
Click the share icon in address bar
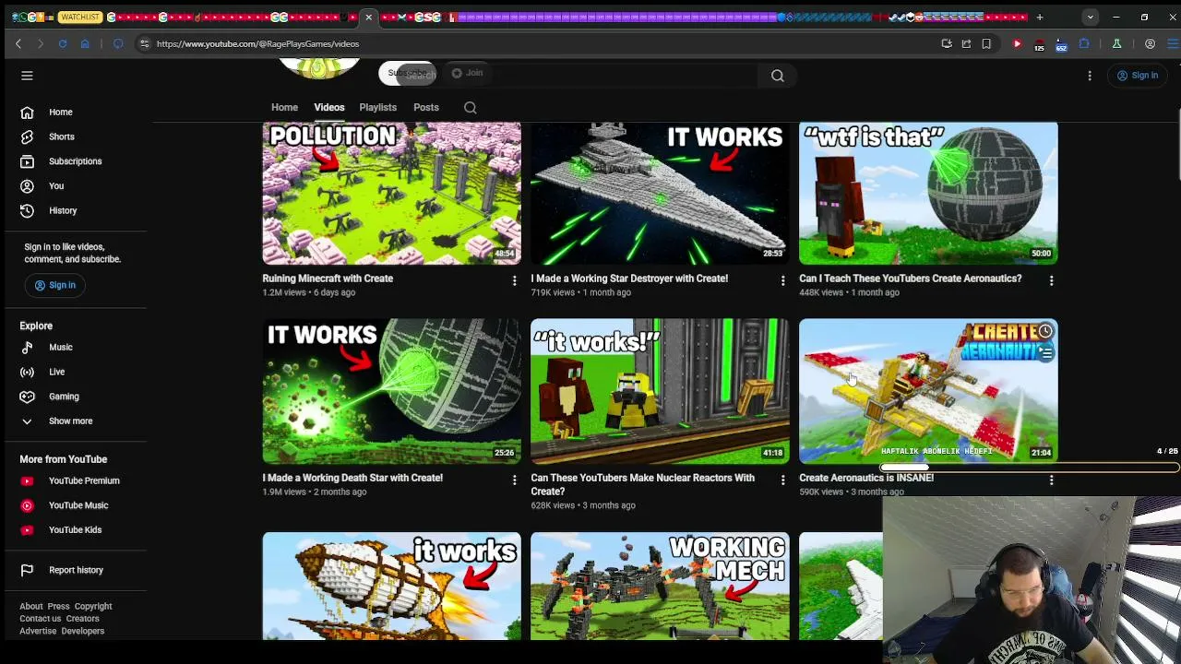[x=966, y=43]
